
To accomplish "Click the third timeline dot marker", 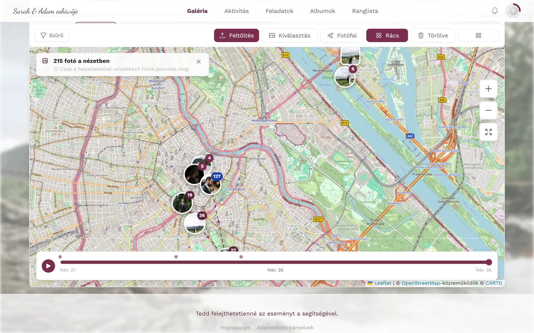I will tap(241, 257).
